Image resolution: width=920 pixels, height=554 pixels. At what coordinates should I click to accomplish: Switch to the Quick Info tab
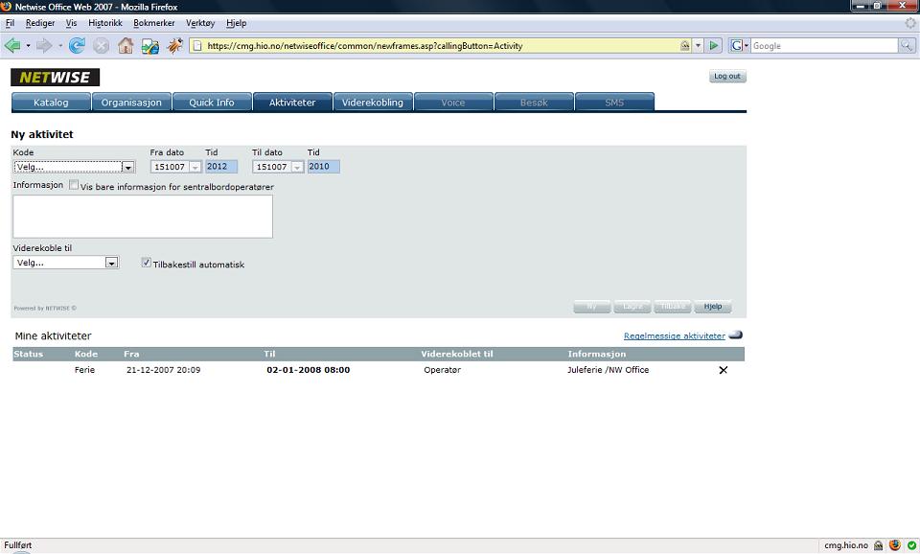pyautogui.click(x=212, y=103)
